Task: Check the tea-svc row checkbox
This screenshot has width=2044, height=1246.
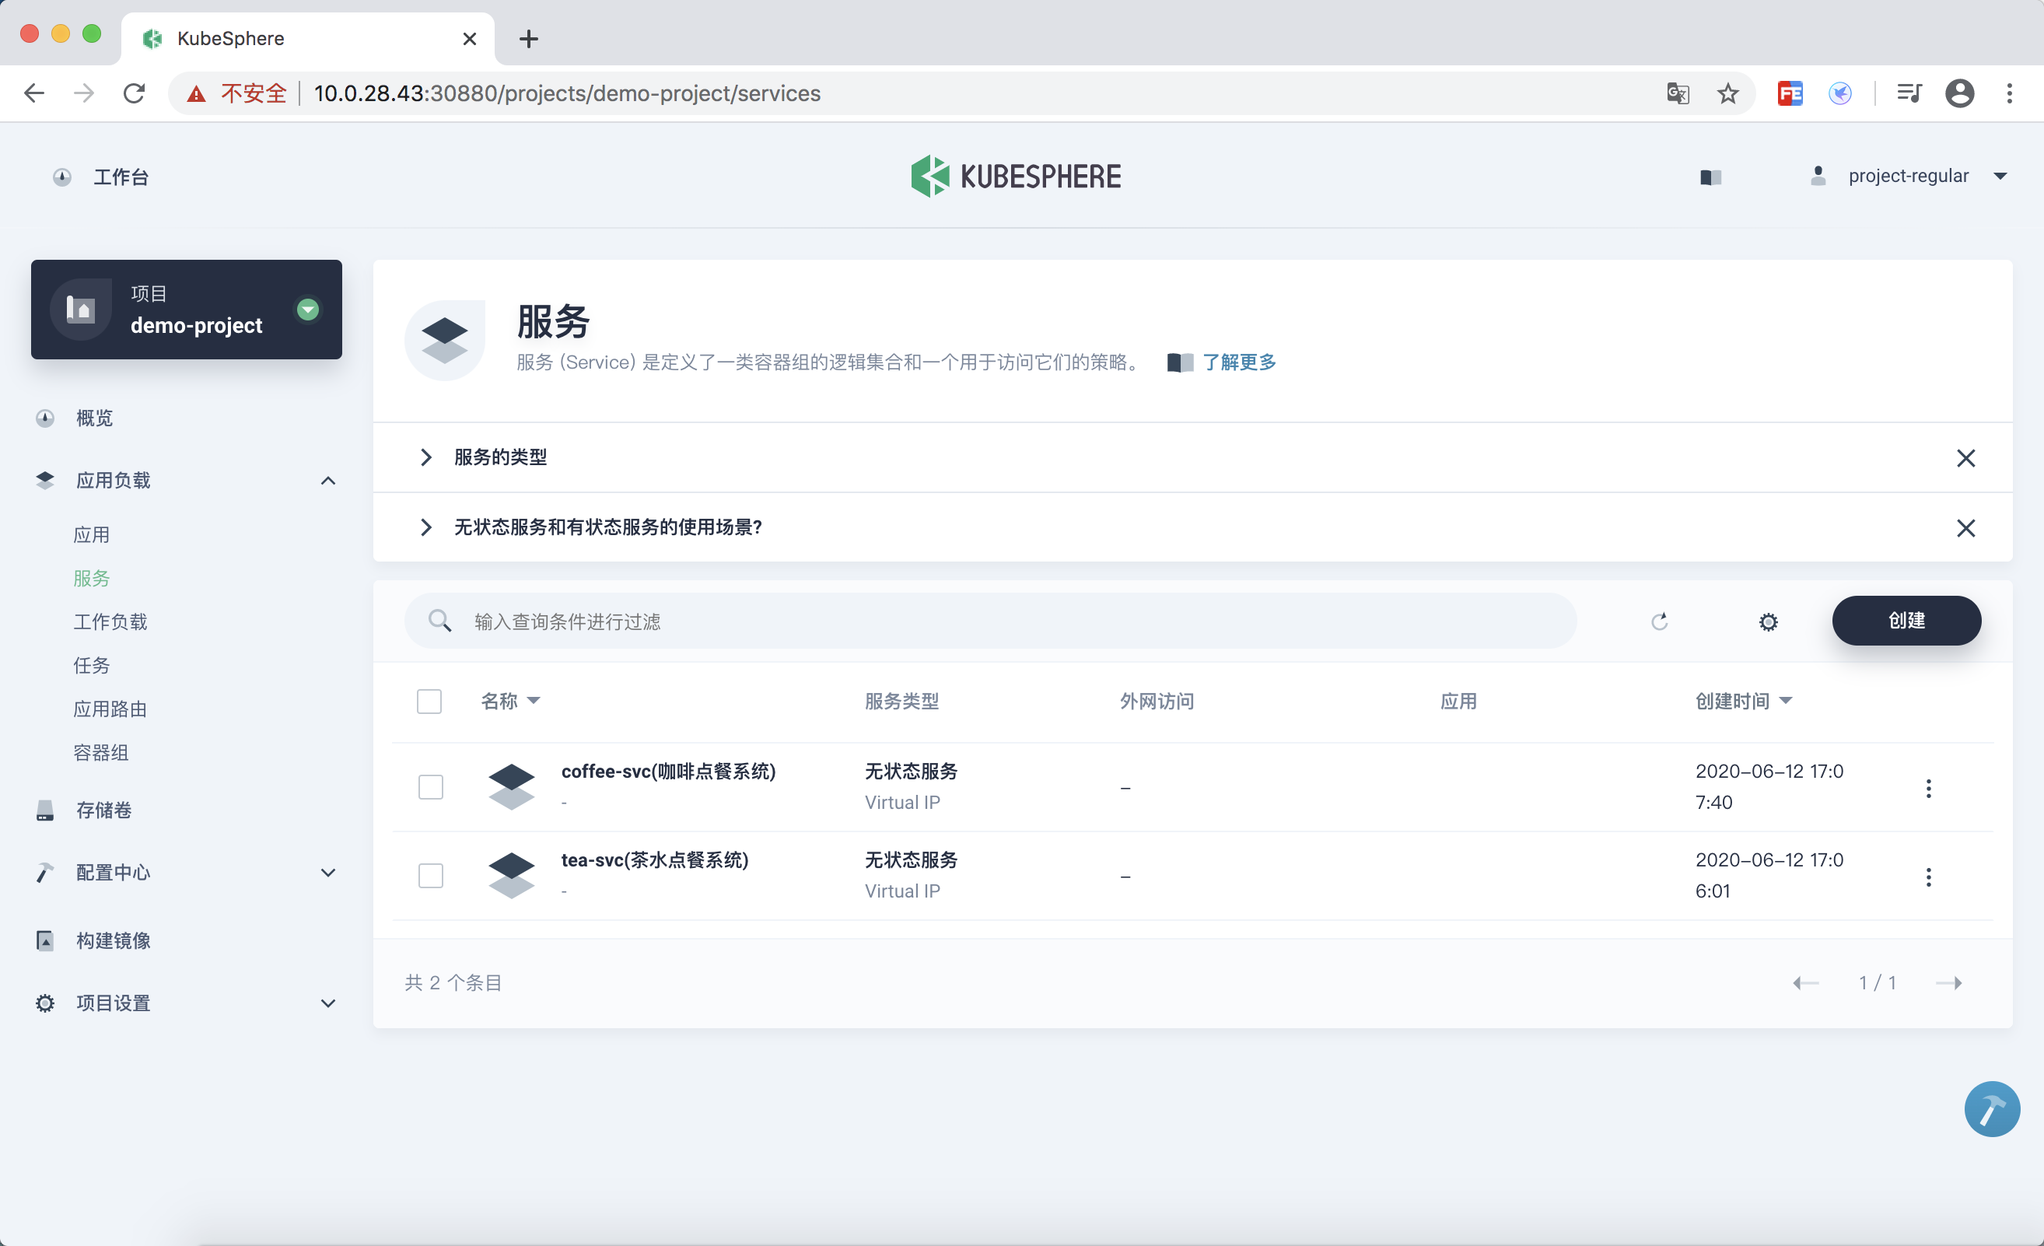Action: click(431, 875)
